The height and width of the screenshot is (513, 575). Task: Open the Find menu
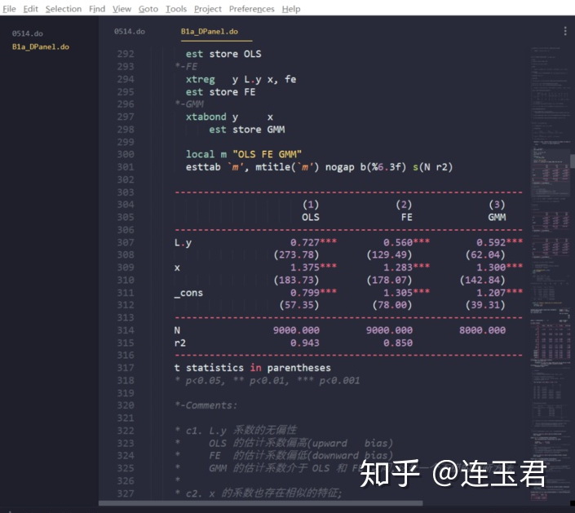click(x=97, y=9)
